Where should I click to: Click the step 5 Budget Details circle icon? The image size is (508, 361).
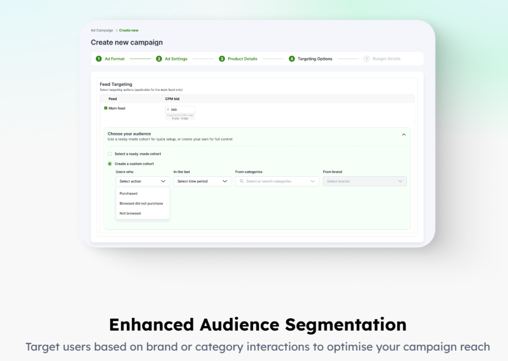[367, 59]
